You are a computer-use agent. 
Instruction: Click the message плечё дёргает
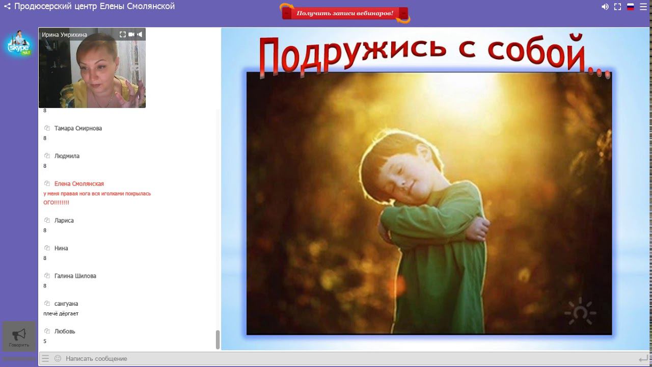(x=61, y=313)
